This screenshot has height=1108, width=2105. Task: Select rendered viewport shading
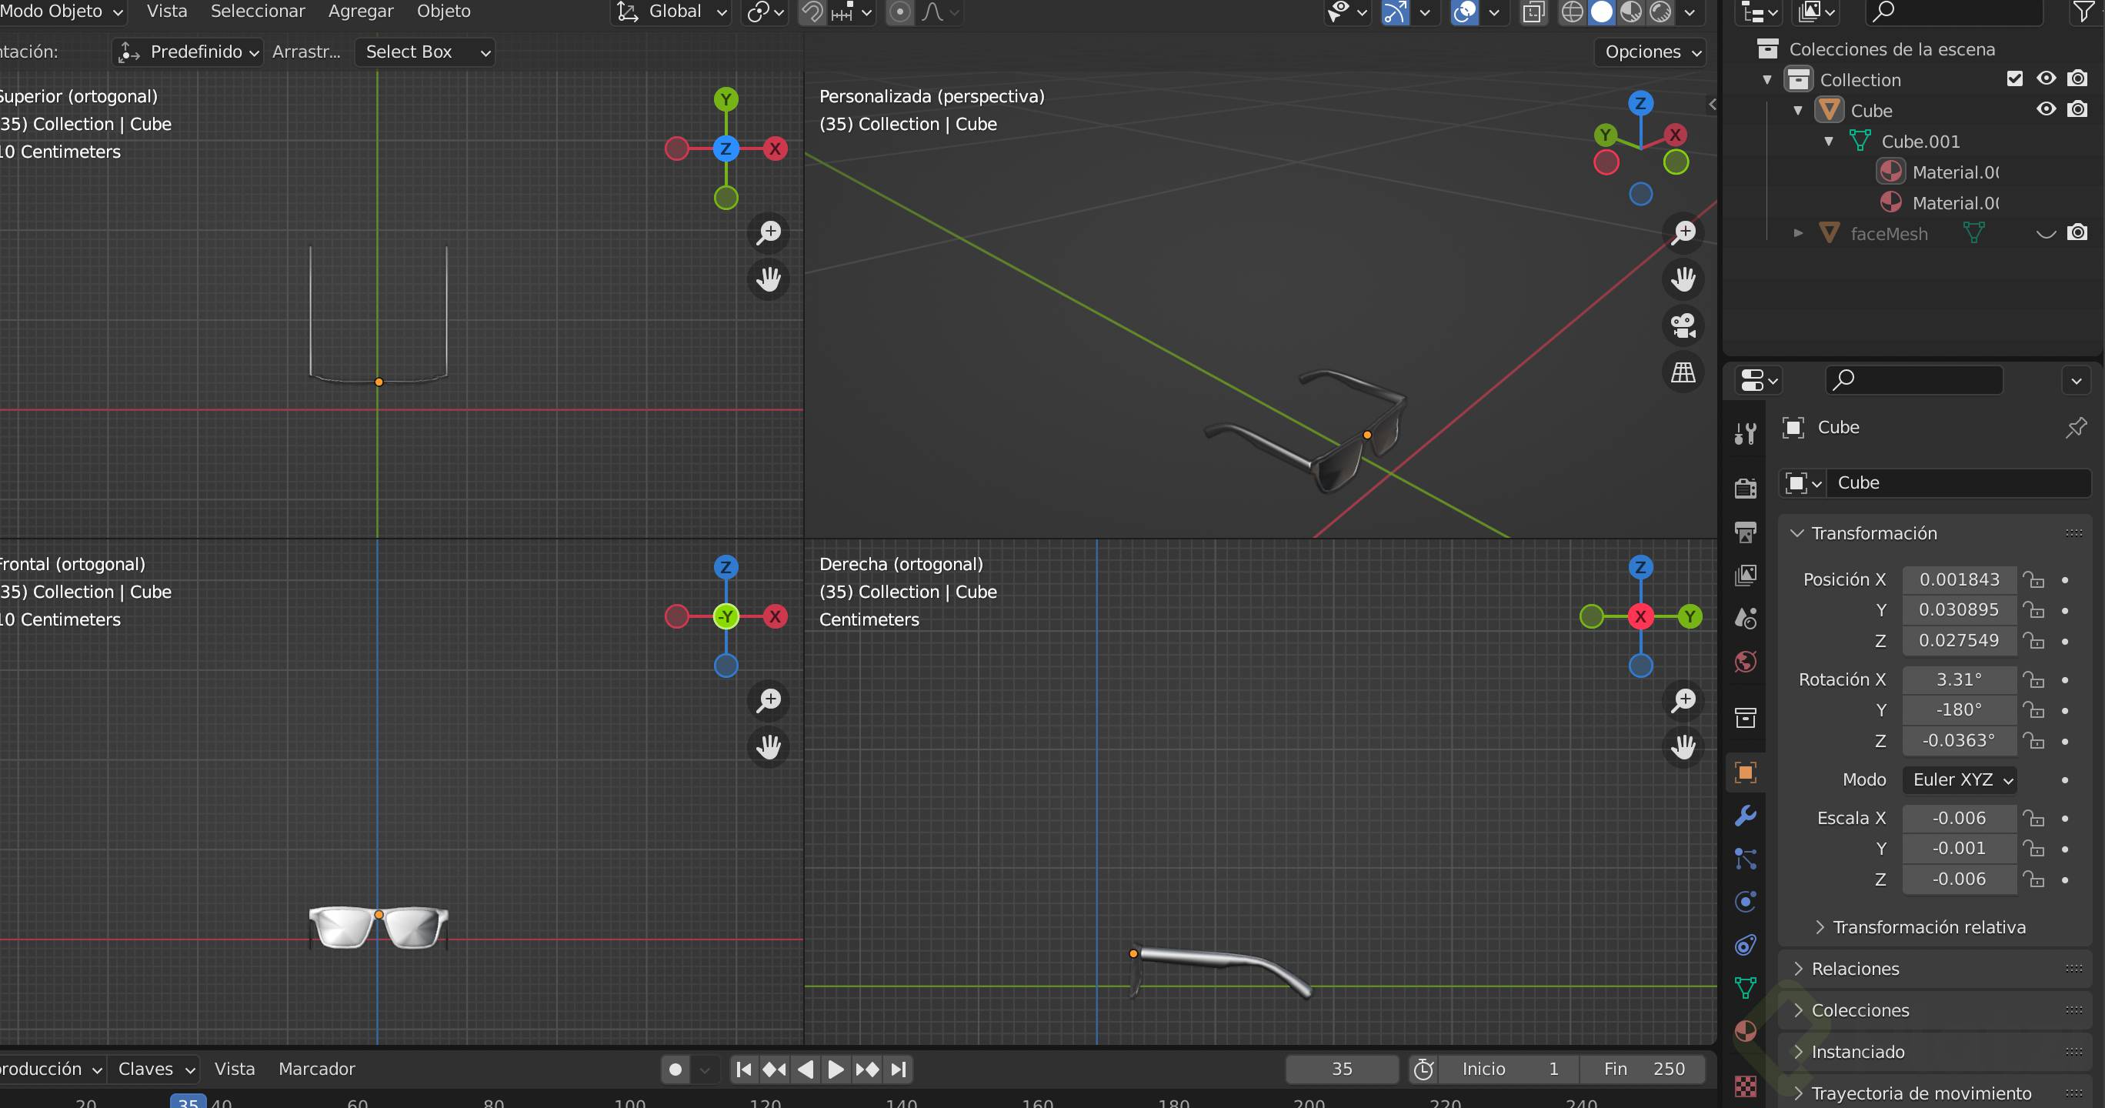pos(1660,12)
